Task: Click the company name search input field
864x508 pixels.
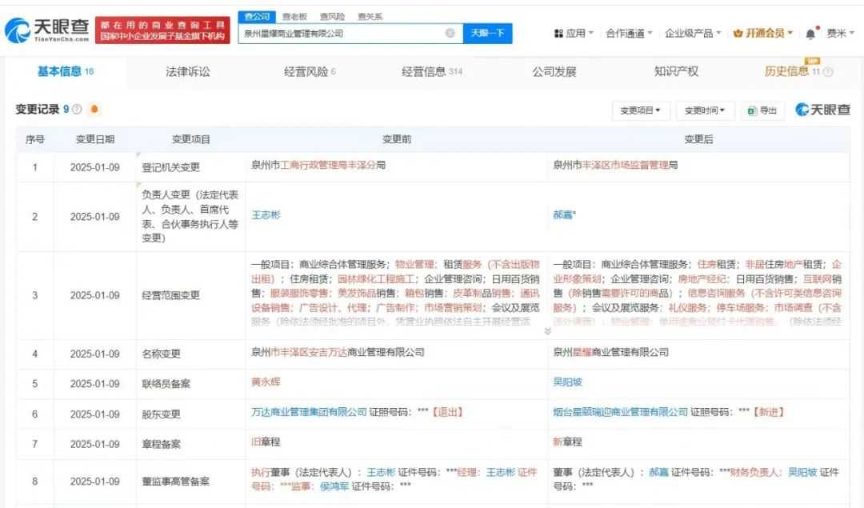Action: (x=340, y=34)
